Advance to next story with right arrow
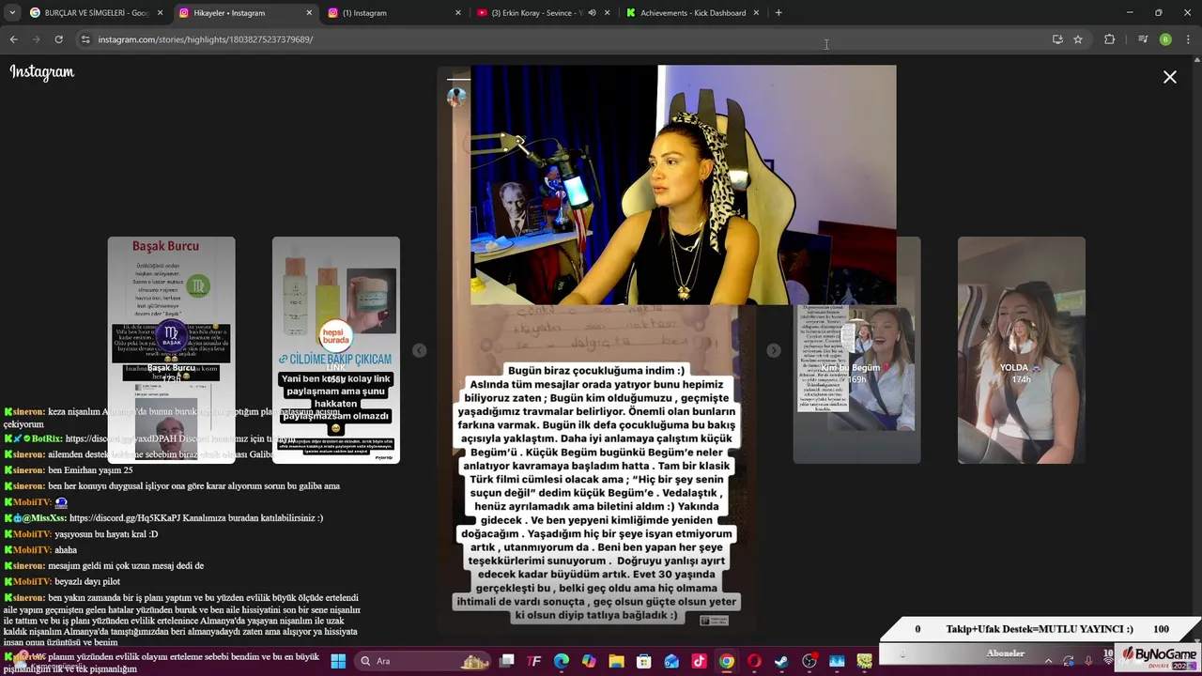The width and height of the screenshot is (1202, 676). click(773, 350)
